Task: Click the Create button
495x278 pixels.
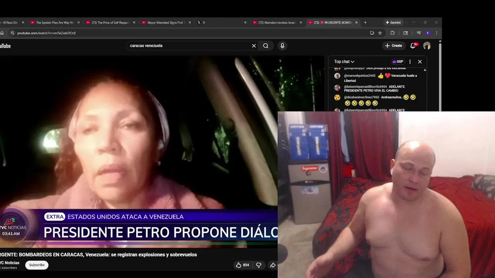Action: (393, 46)
